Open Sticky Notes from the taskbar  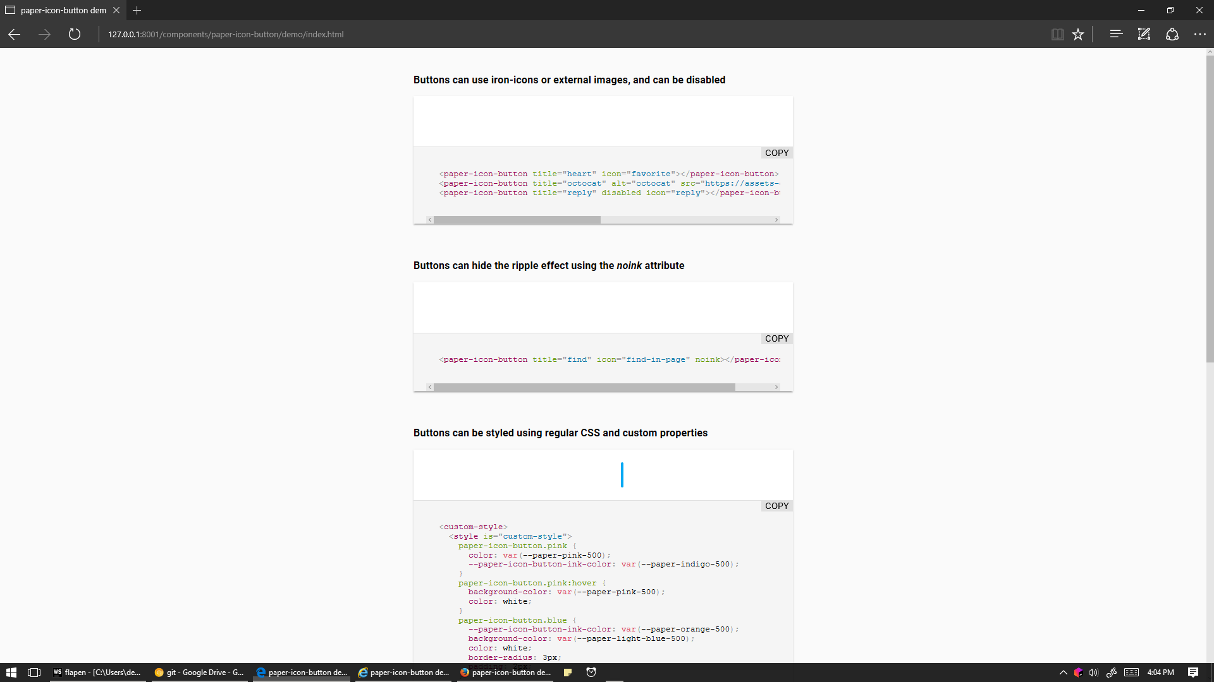click(x=568, y=672)
